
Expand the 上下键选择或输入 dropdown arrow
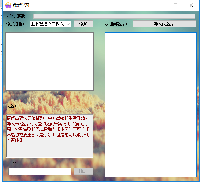(68, 24)
